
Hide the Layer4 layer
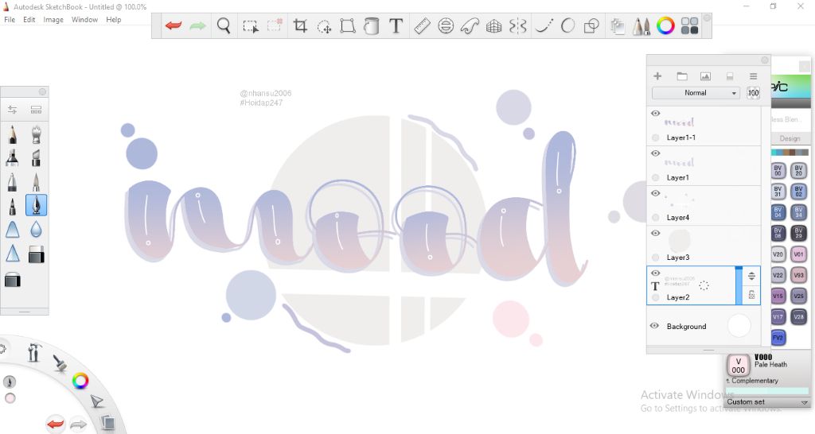[x=656, y=193]
